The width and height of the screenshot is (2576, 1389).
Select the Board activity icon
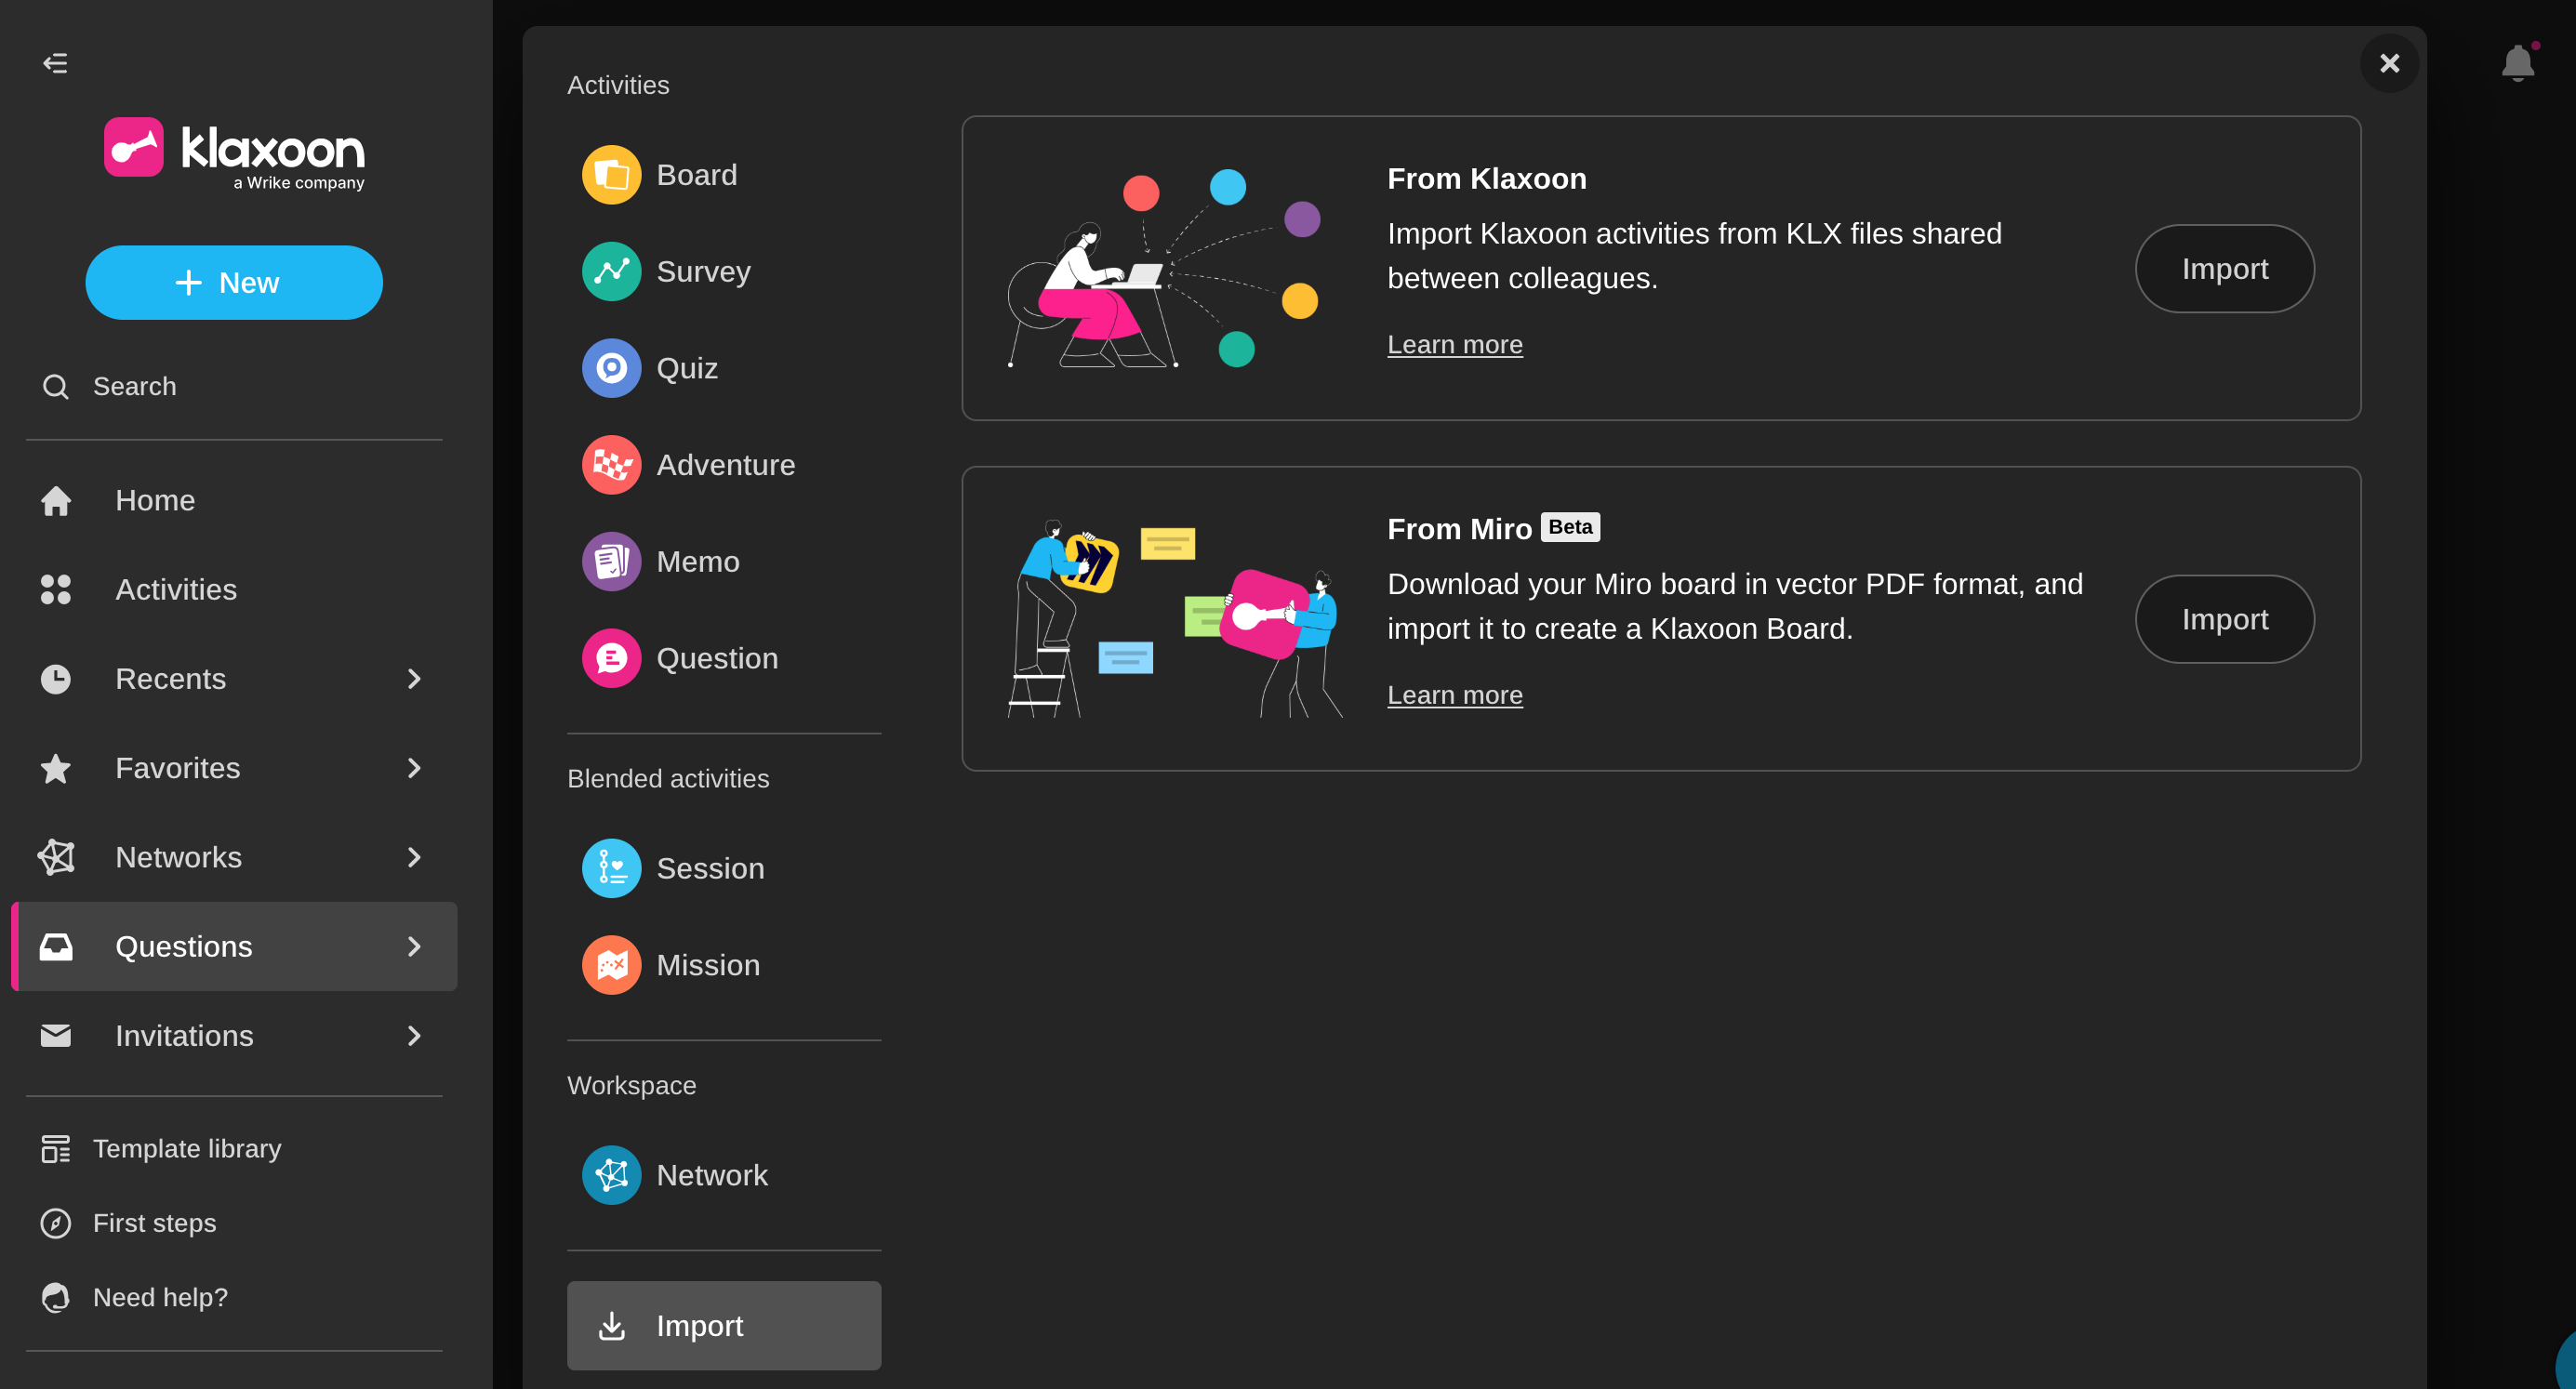(611, 175)
